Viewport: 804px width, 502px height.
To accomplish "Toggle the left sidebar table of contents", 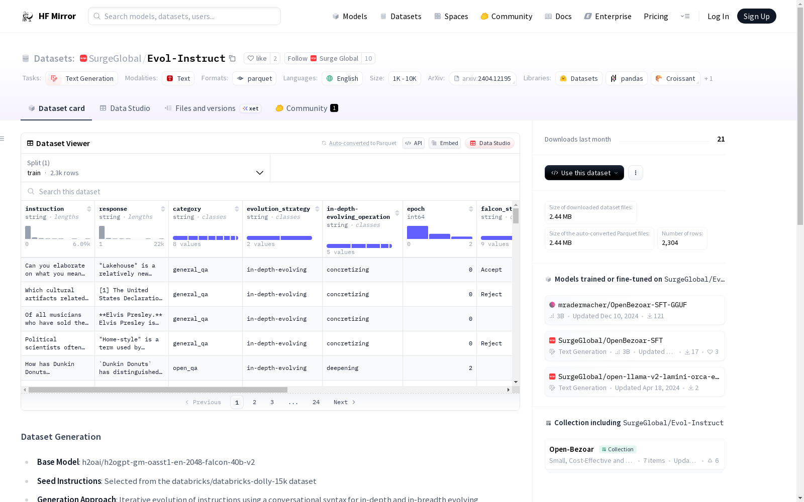I will pyautogui.click(x=3, y=139).
